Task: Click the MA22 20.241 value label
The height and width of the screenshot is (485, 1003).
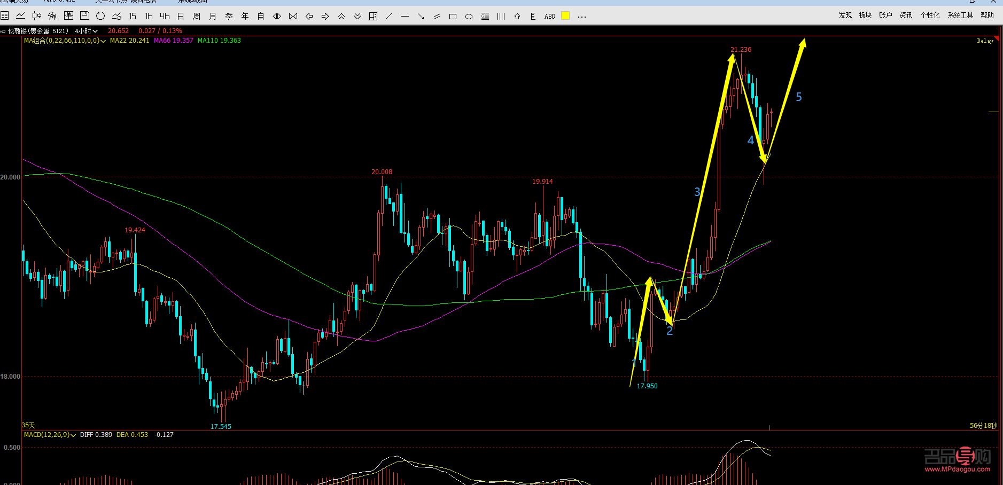Action: pyautogui.click(x=130, y=41)
